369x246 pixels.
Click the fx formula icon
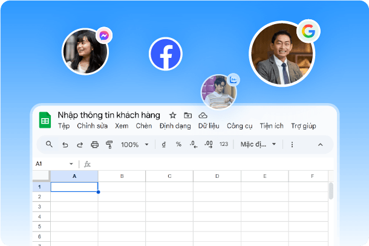(87, 164)
